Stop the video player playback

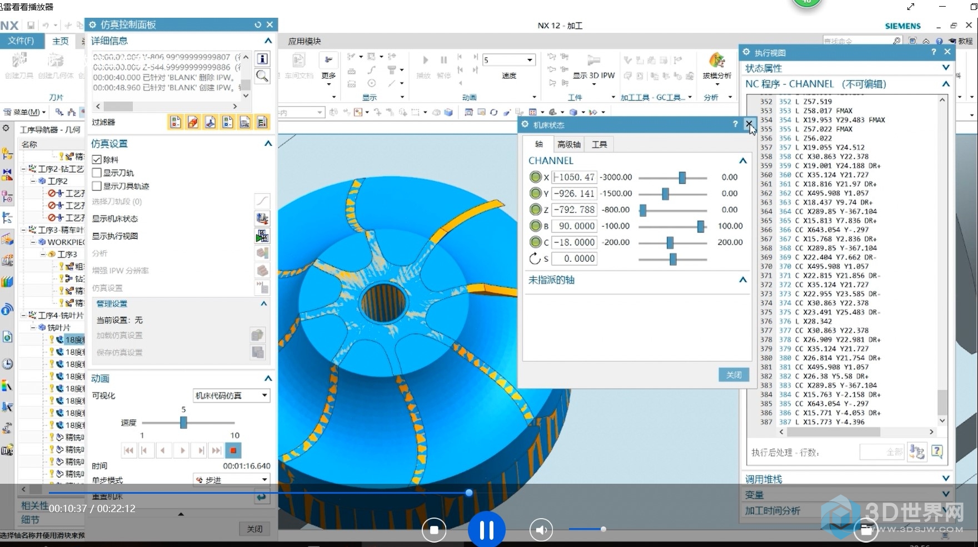point(434,530)
